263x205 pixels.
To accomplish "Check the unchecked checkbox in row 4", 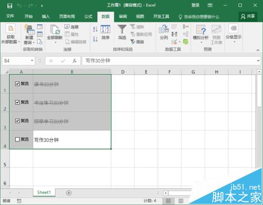I will pyautogui.click(x=17, y=139).
